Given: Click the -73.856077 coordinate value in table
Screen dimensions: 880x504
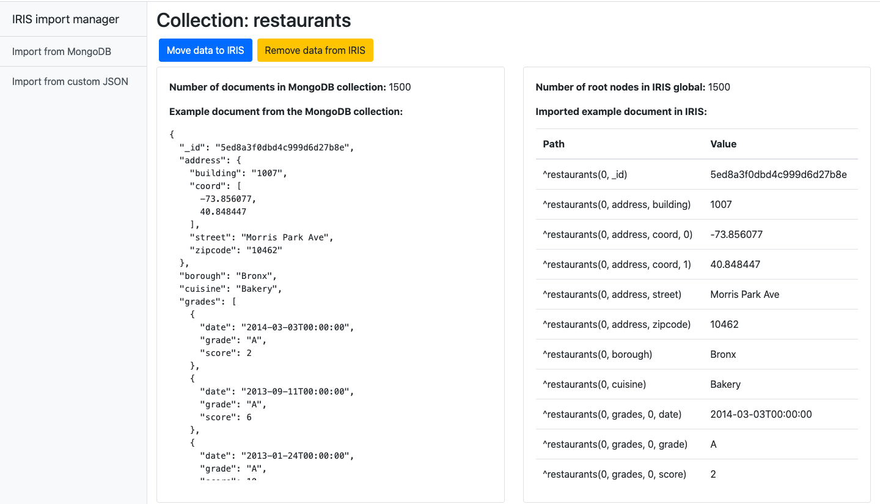Looking at the screenshot, I should tap(736, 234).
